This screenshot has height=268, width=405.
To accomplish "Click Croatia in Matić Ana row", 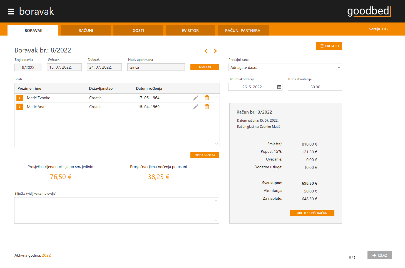I will point(95,107).
